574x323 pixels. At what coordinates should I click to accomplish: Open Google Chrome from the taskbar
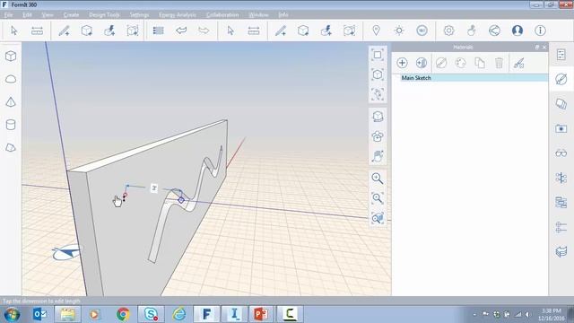[x=123, y=314]
